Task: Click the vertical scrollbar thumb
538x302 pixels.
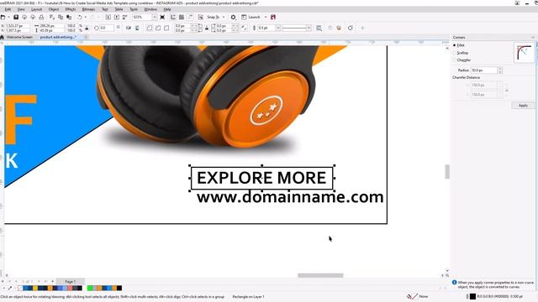Action: pos(447,172)
